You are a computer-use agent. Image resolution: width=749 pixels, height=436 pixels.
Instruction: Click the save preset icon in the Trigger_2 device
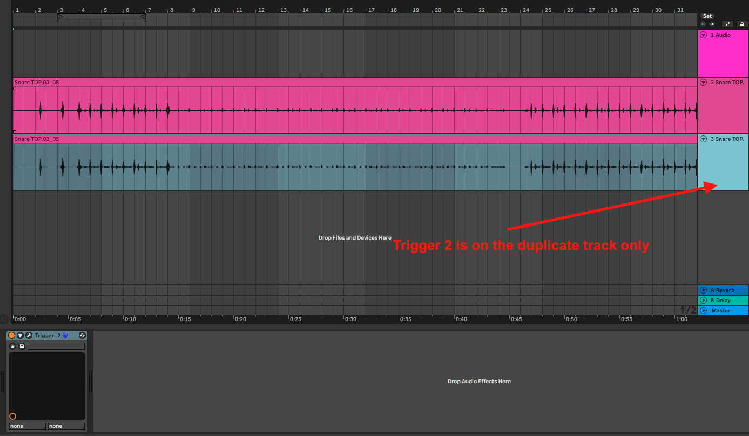[22, 346]
